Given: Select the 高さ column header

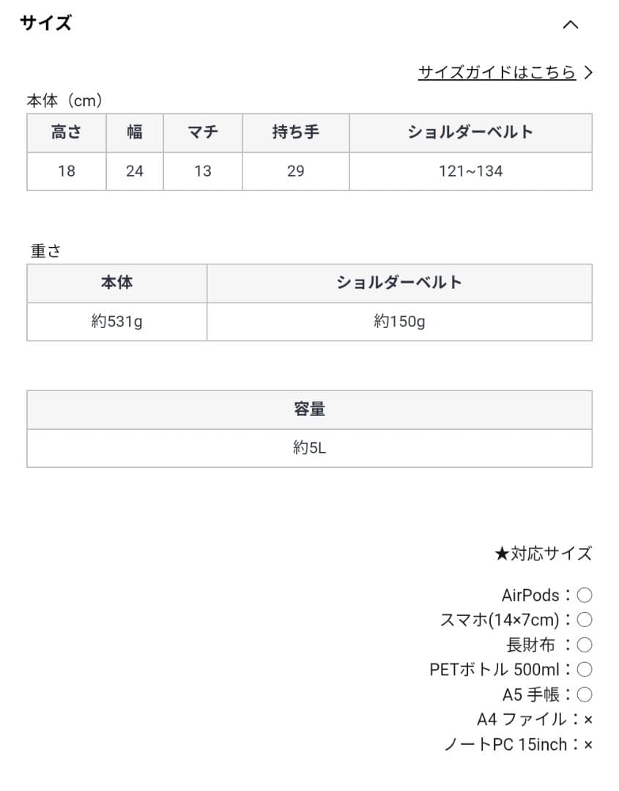Looking at the screenshot, I should (66, 133).
